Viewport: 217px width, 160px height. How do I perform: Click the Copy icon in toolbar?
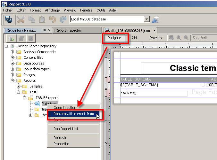31,19
